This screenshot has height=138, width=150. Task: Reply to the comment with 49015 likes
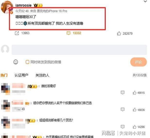click(x=122, y=93)
